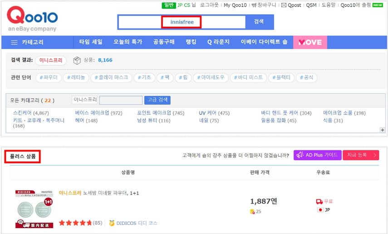Select the #레티놀 related tag
This screenshot has width=388, height=234.
point(76,78)
